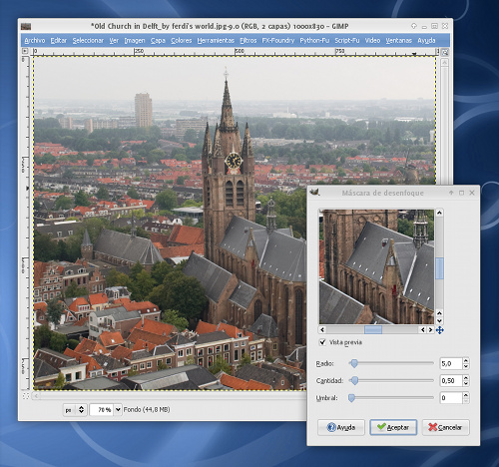
Task: Decrease Cantidad with its down stepper arrow
Action: coord(466,383)
